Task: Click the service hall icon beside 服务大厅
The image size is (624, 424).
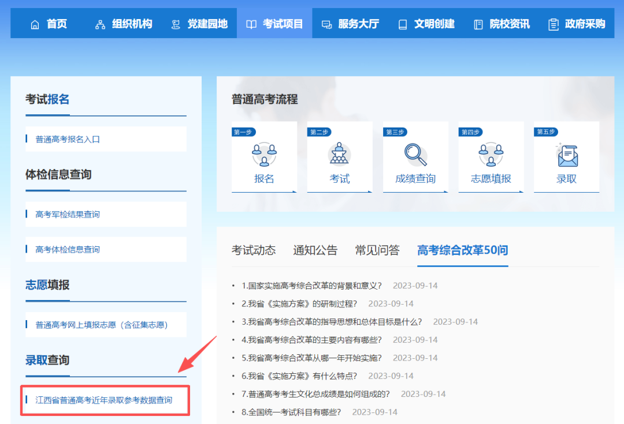Action: pos(326,25)
